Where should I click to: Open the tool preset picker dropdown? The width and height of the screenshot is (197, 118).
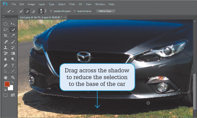click(x=13, y=11)
